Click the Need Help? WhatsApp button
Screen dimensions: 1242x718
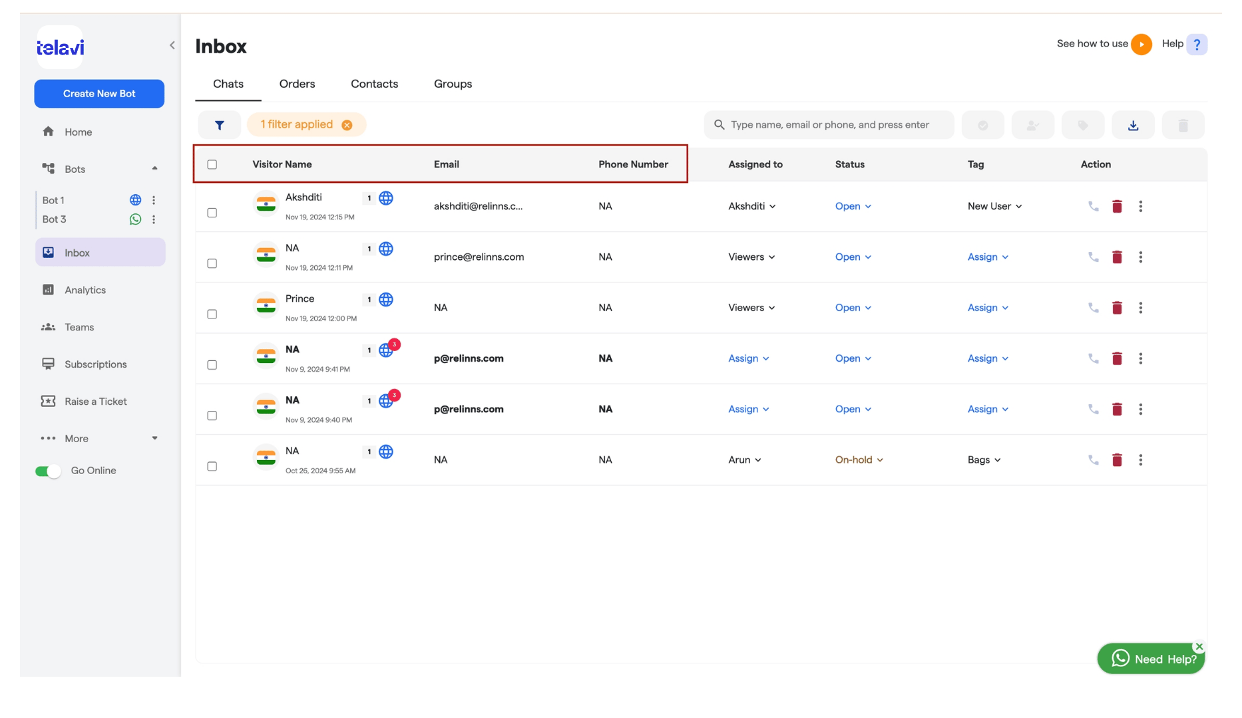pos(1151,659)
